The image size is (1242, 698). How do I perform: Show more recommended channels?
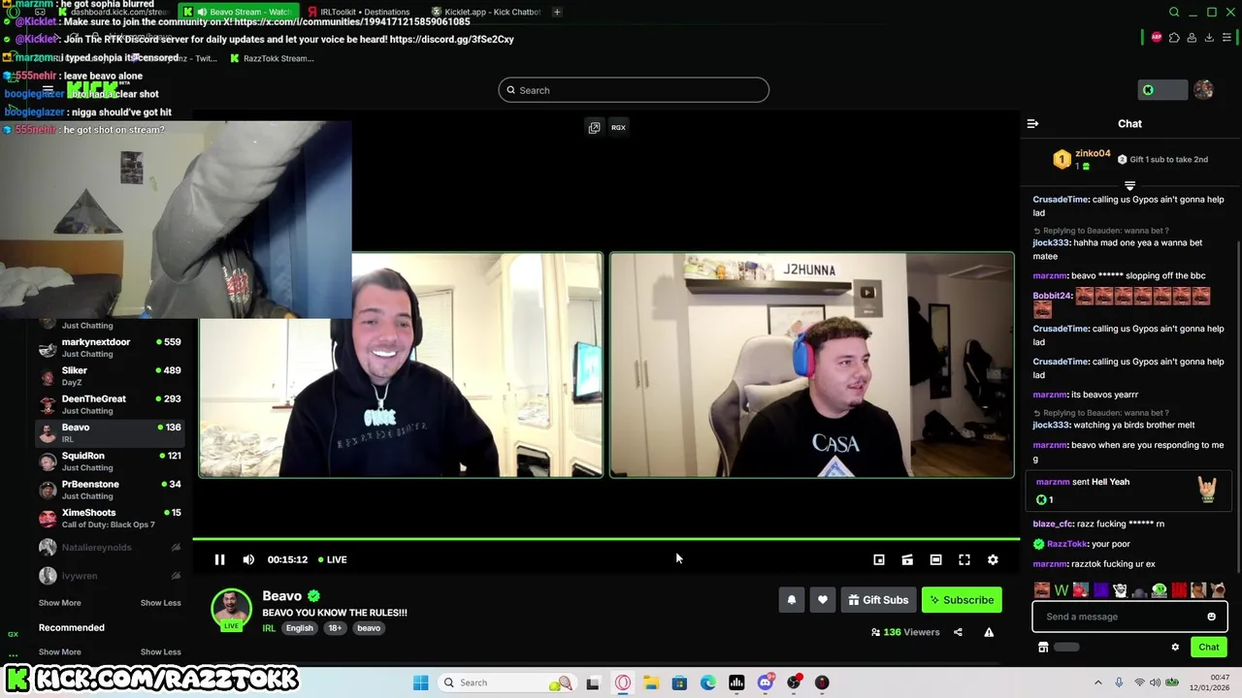[59, 651]
